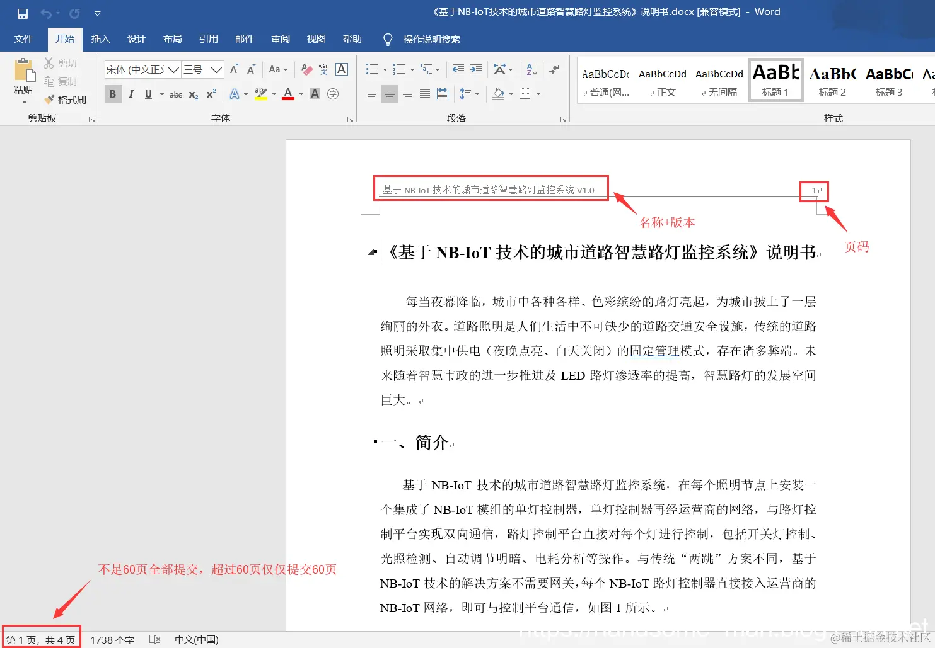Click the 剪切 (Cut) button
Screen dimensions: 935x648
61,63
